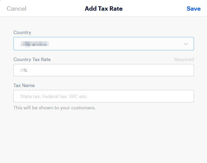Click into the Tax Name field
Image resolution: width=207 pixels, height=163 pixels.
(104, 96)
